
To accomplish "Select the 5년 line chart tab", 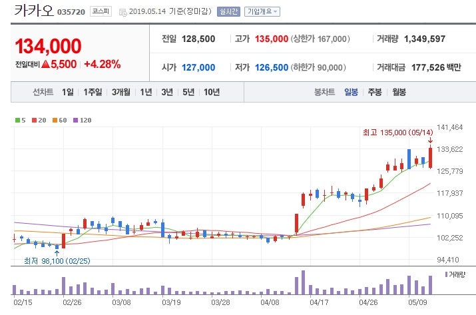I will pos(188,92).
